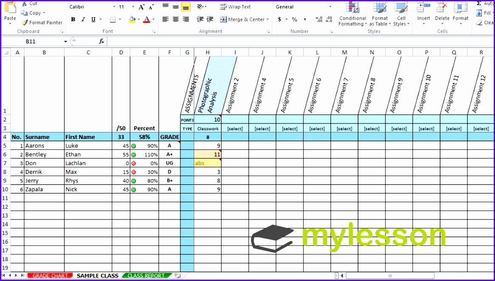
Task: Open the Merge & Center dropdown arrow
Action: click(x=268, y=20)
